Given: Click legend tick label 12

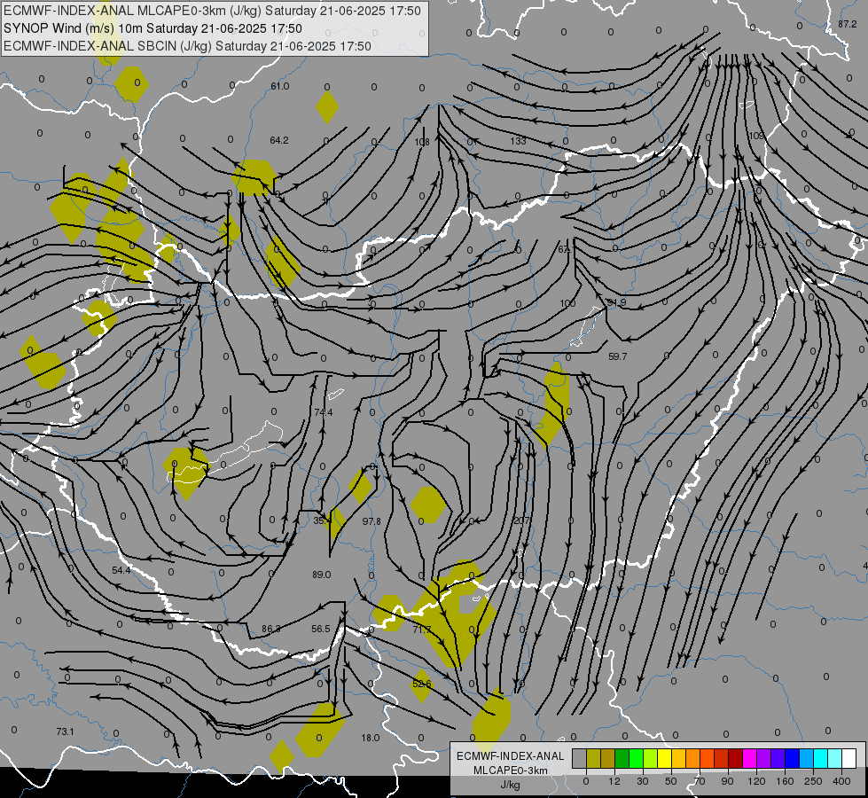Looking at the screenshot, I should (x=614, y=781).
